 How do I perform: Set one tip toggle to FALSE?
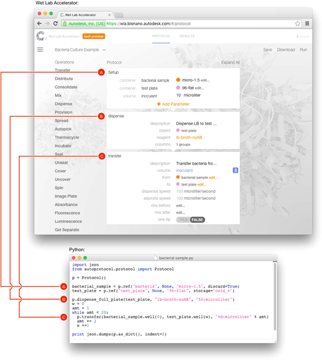(198, 220)
